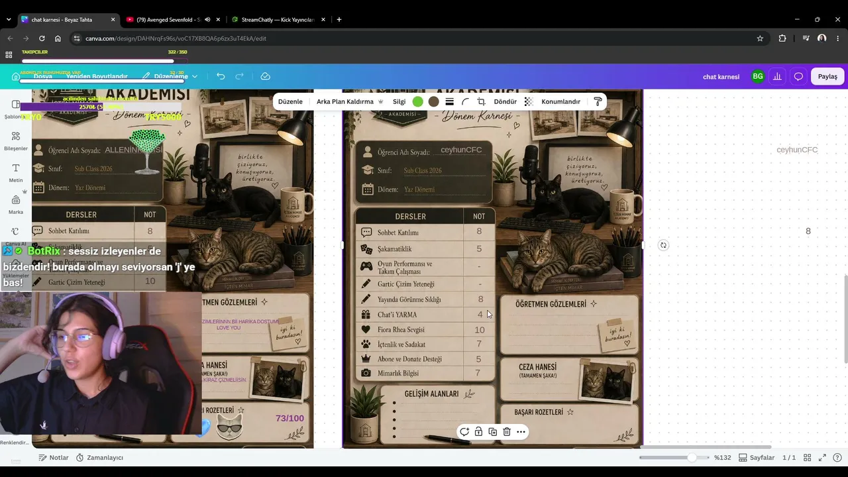The image size is (848, 477).
Task: Switch to the StreamChatly tab
Action: [278, 20]
